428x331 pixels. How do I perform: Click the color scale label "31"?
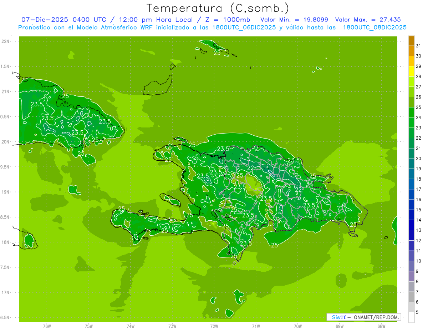419,46
